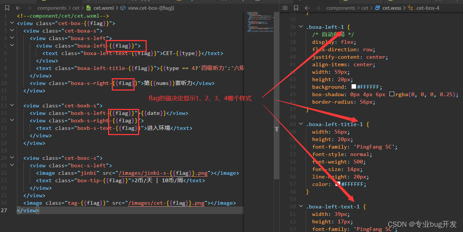Collapse the .boxa-left-text-1 rule at line 60
This screenshot has width=463, height=232.
[x=301, y=207]
